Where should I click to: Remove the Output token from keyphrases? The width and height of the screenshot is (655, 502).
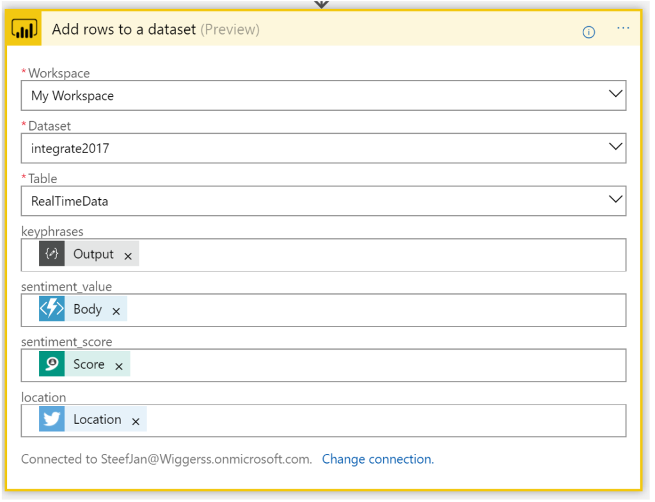(x=128, y=256)
